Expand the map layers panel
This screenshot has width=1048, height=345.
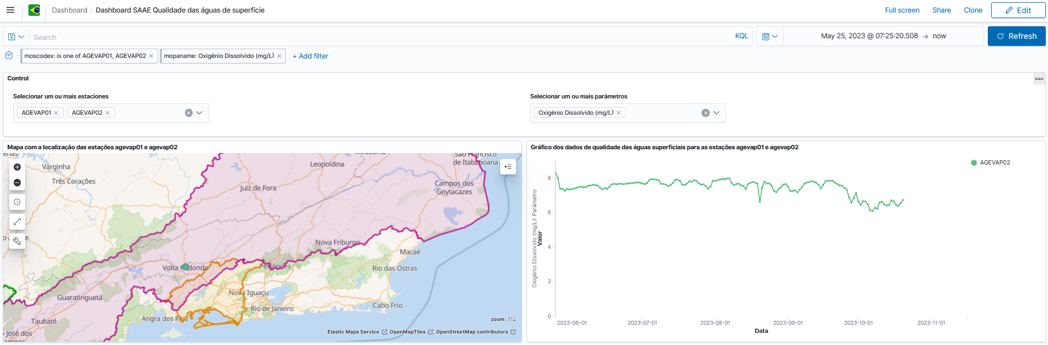point(508,167)
